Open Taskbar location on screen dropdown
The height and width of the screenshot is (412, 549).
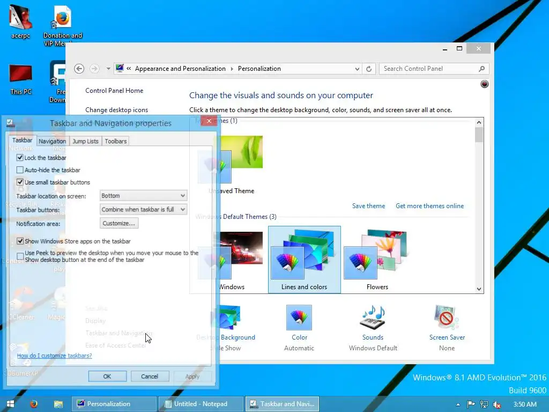[x=143, y=195]
